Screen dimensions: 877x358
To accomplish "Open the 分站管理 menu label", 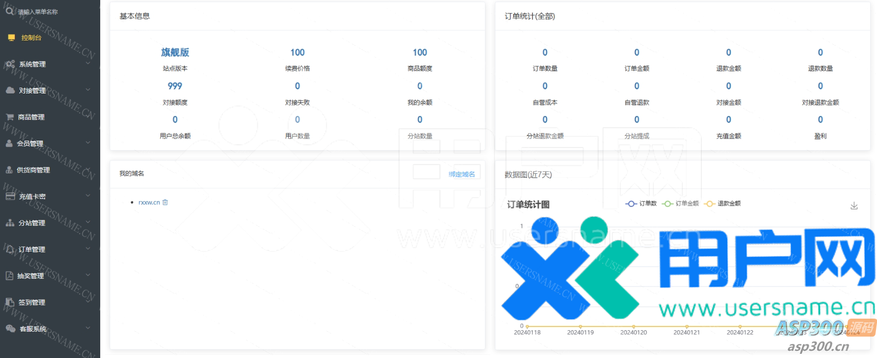I will (x=32, y=223).
